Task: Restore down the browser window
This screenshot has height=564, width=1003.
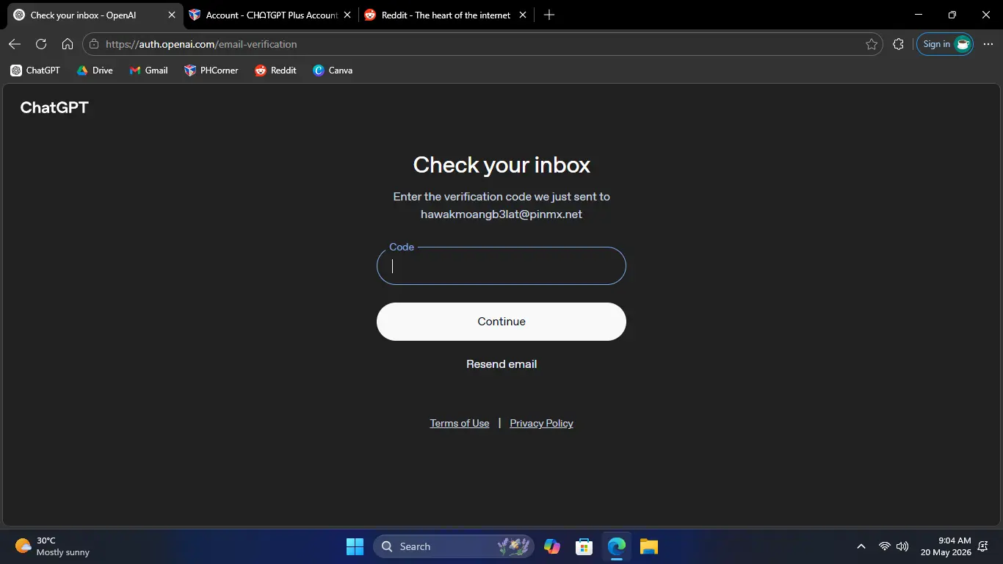Action: [952, 15]
